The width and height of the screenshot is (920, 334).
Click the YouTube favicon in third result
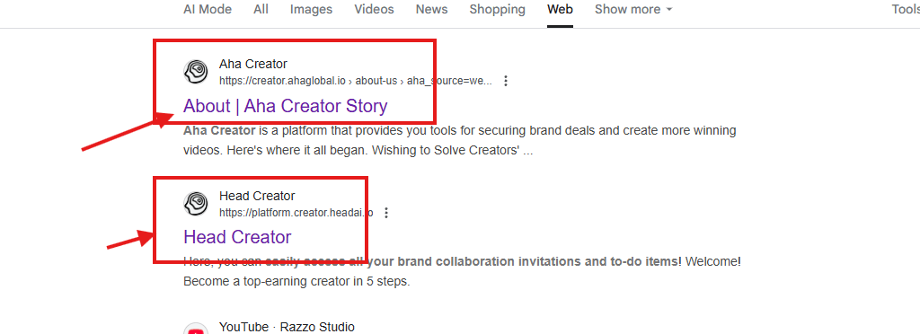[x=196, y=330]
